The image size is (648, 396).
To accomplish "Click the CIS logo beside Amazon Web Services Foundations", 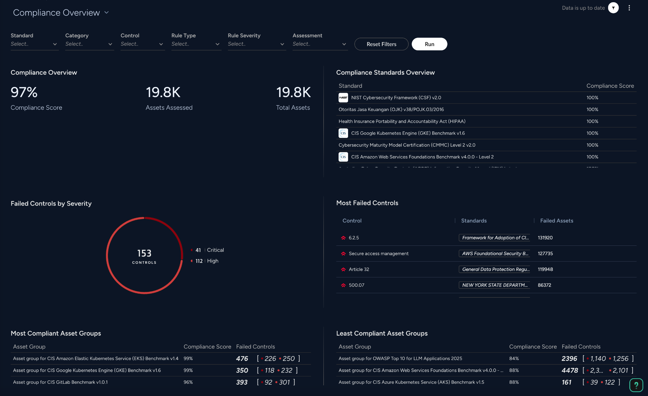I will pyautogui.click(x=343, y=157).
